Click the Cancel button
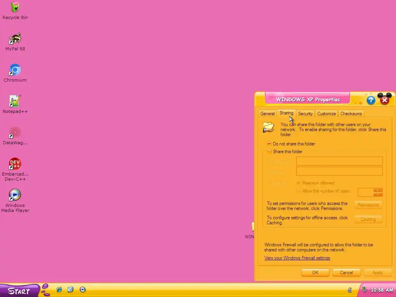The width and height of the screenshot is (396, 297). click(x=346, y=273)
